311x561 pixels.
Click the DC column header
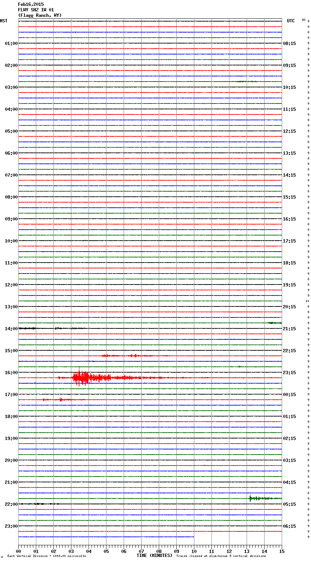[x=304, y=20]
